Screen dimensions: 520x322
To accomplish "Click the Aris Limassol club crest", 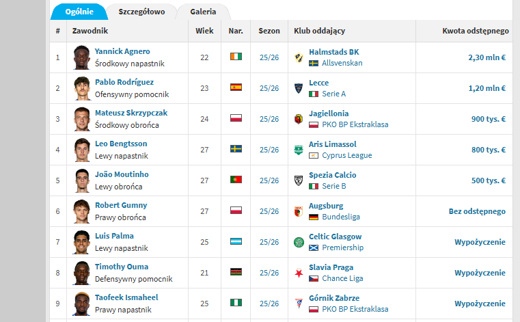I will pyautogui.click(x=299, y=150).
